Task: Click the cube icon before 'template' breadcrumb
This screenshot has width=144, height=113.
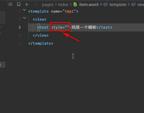Action: pos(105,4)
